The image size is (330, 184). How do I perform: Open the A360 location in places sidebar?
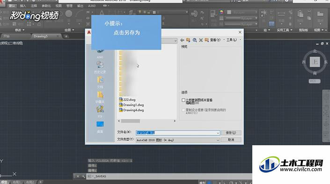[x=100, y=54]
